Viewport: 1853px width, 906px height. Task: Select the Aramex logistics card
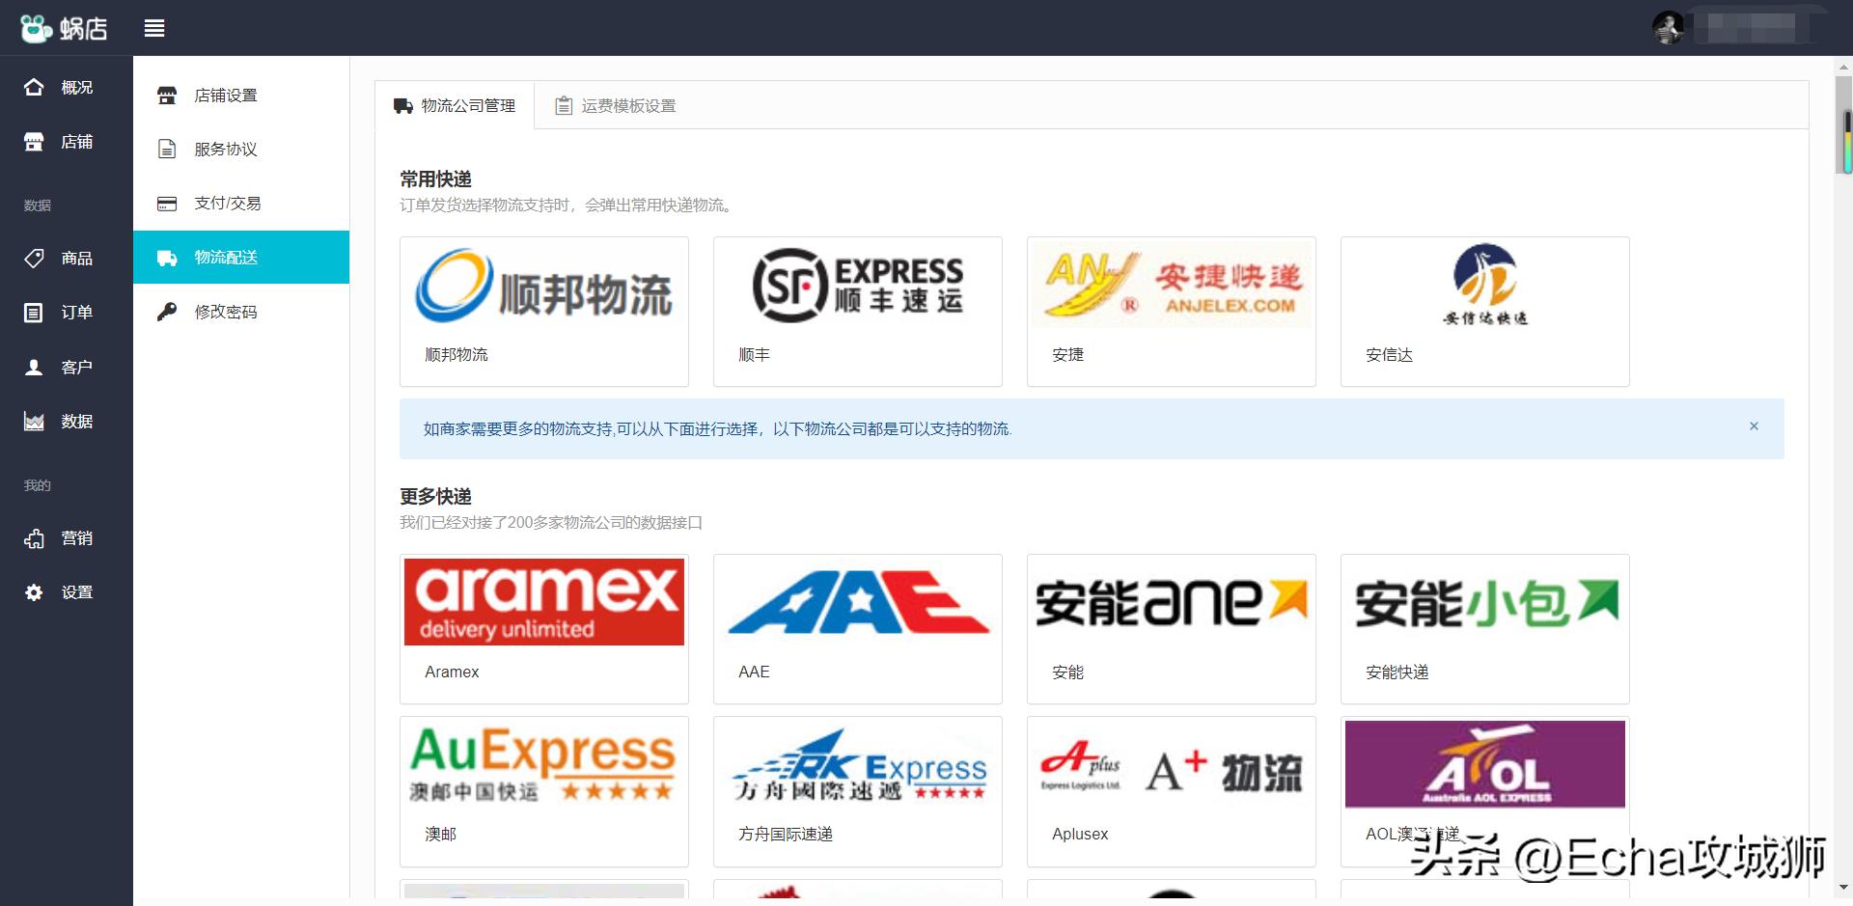[x=543, y=627]
